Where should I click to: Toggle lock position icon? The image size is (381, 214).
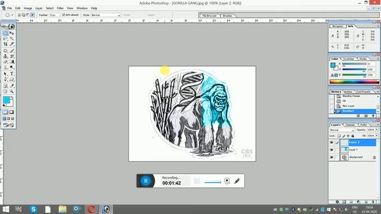pyautogui.click(x=348, y=136)
